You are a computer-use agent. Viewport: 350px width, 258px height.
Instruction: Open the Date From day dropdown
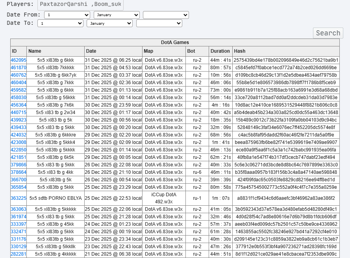pos(67,15)
